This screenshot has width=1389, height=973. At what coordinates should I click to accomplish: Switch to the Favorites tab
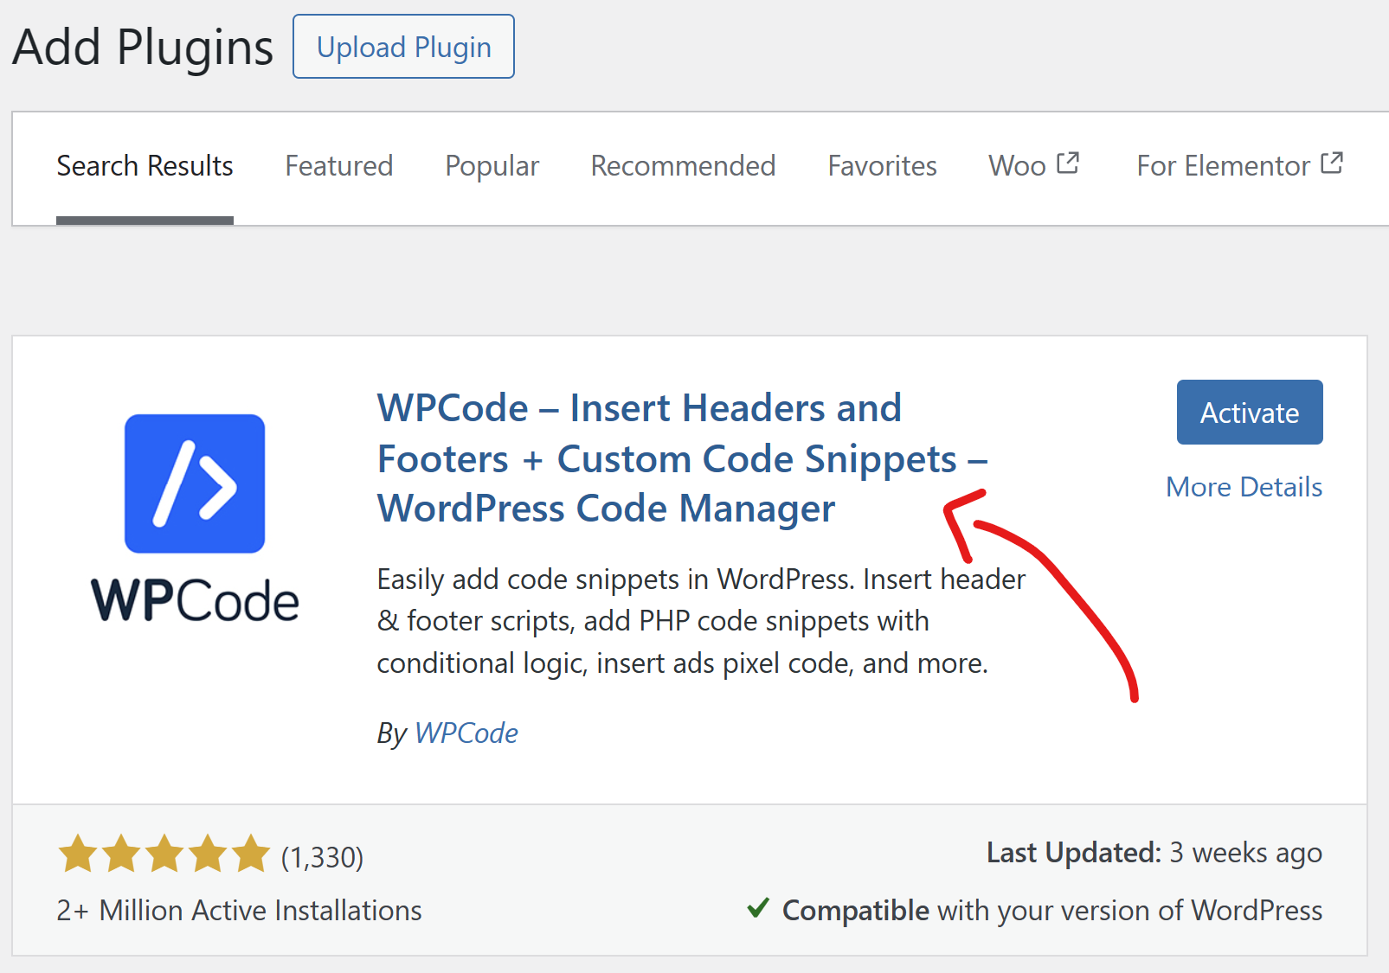coord(882,166)
